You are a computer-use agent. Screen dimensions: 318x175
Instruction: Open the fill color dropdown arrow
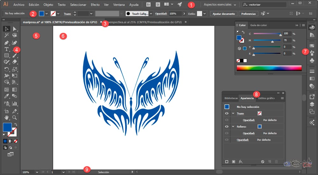(x=47, y=14)
